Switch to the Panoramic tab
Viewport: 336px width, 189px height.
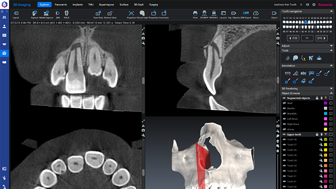point(61,5)
